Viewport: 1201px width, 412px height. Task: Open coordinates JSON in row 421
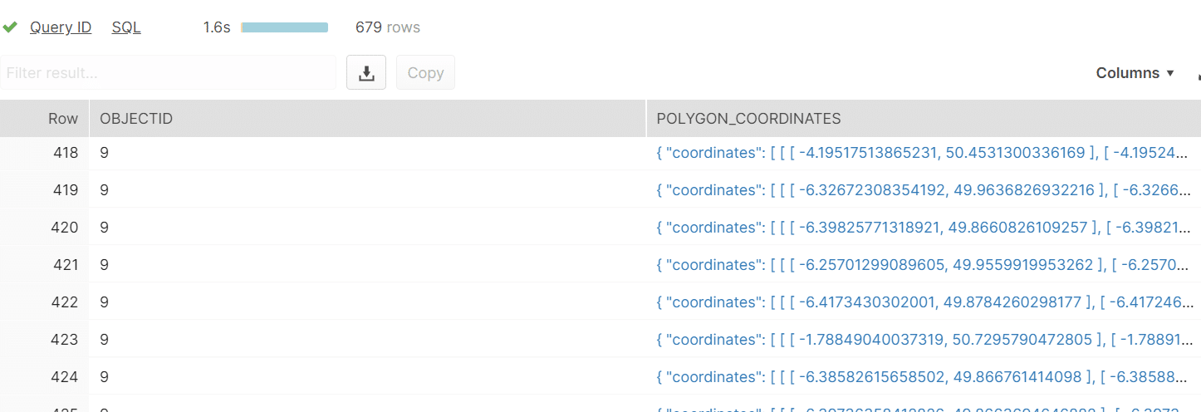(924, 265)
